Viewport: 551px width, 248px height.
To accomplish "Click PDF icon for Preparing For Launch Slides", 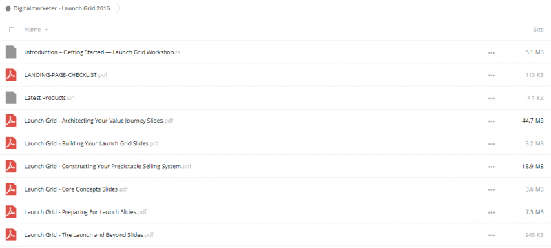I will click(x=11, y=211).
